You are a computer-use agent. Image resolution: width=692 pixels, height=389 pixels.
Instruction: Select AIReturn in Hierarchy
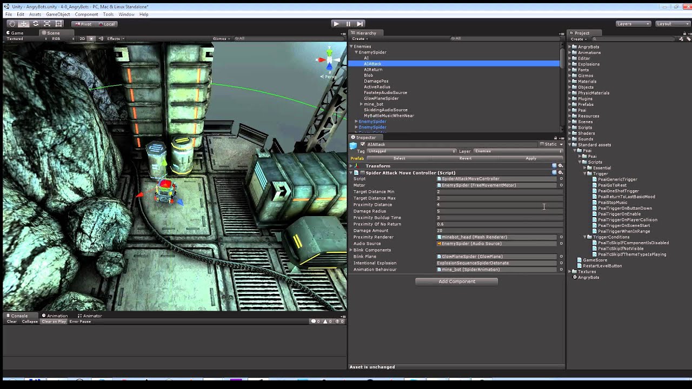click(x=373, y=70)
